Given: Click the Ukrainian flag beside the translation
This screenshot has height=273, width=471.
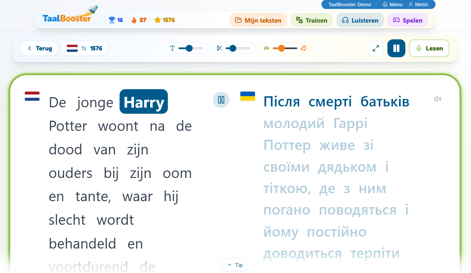Looking at the screenshot, I should click(x=248, y=96).
